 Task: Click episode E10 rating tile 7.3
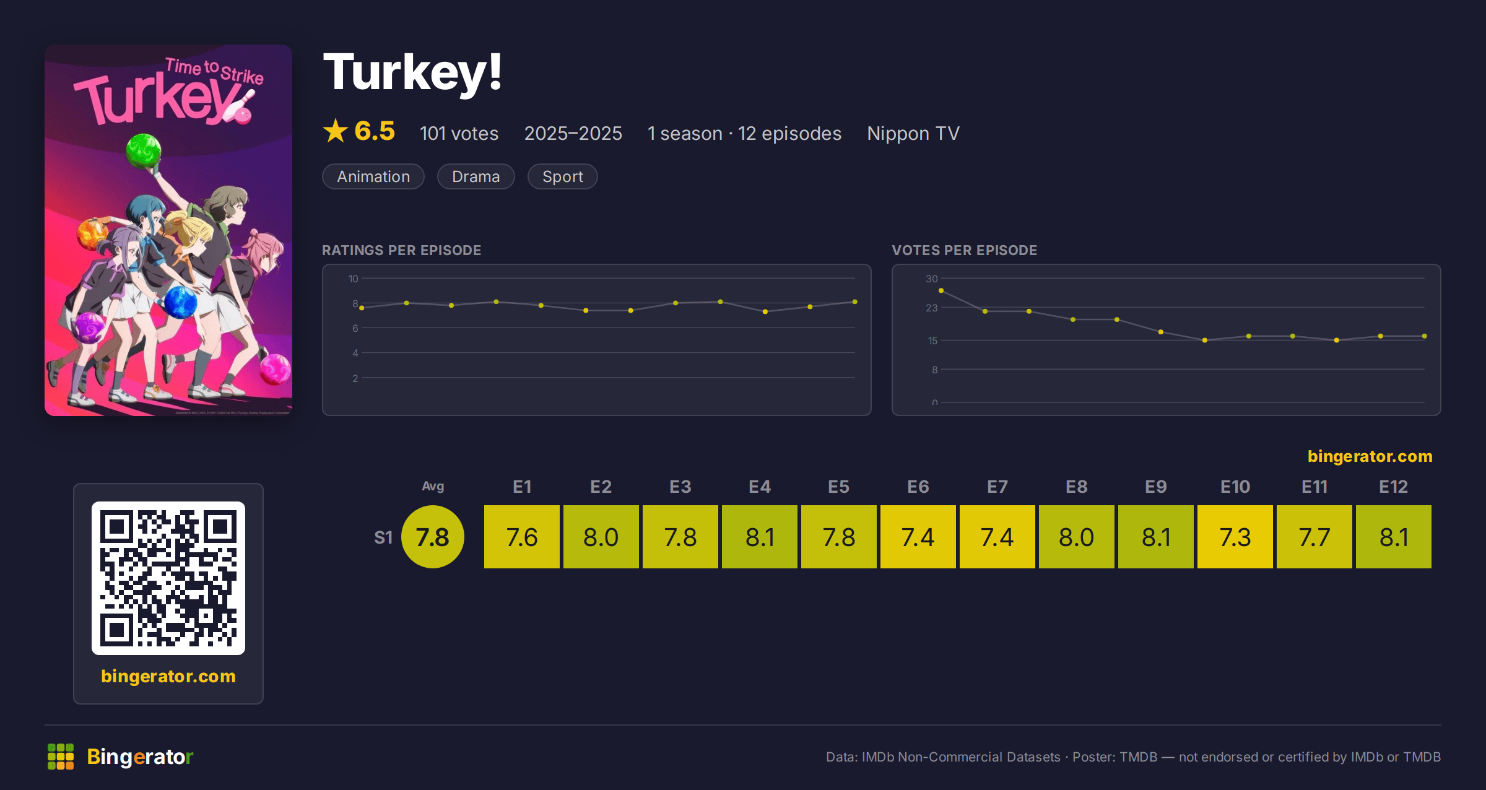tap(1235, 537)
